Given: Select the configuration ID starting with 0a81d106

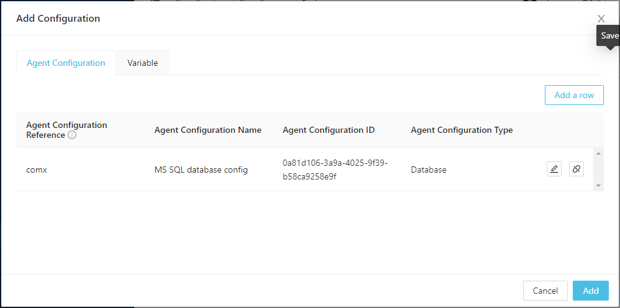Looking at the screenshot, I should (x=335, y=170).
